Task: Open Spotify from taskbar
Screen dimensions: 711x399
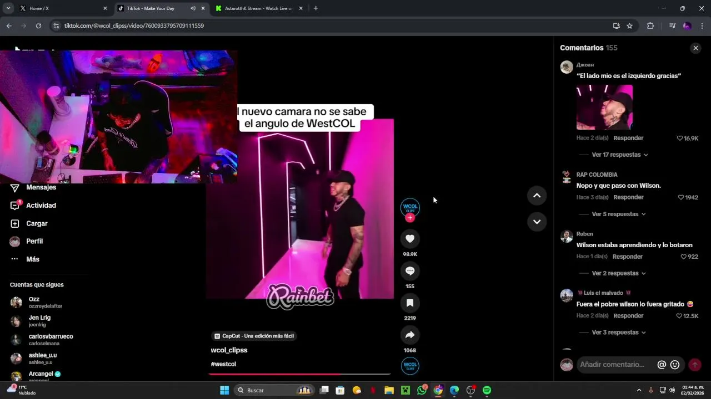Action: [487, 390]
